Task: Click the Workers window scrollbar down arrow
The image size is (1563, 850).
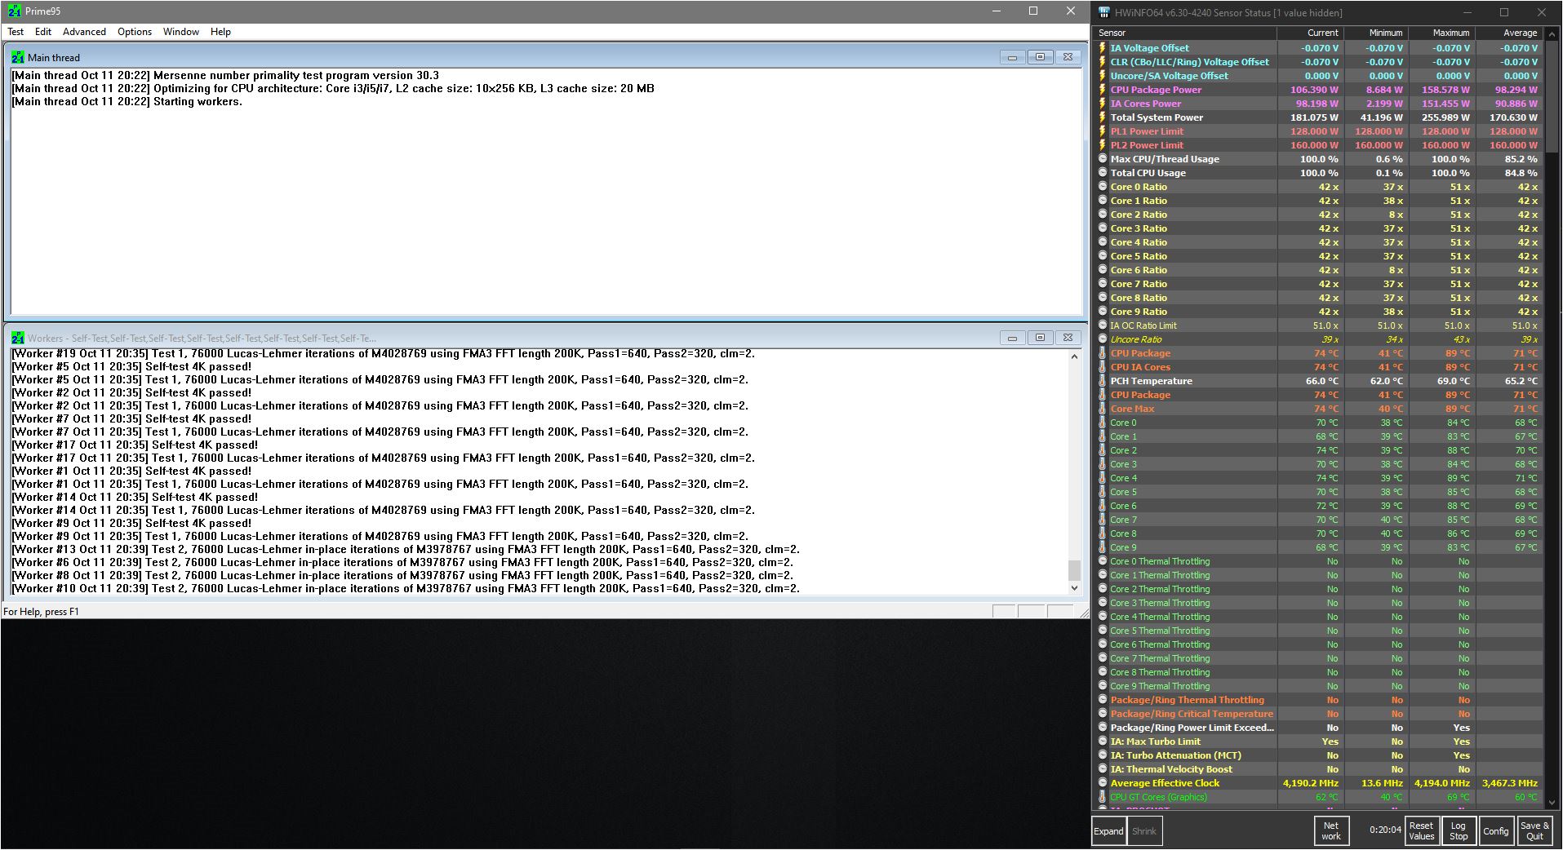Action: point(1075,587)
